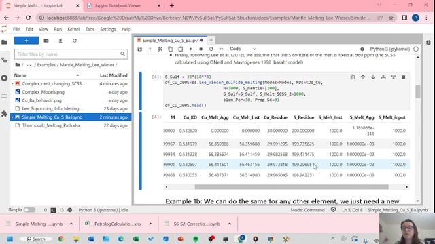Create a new folder in file browser

point(46,41)
